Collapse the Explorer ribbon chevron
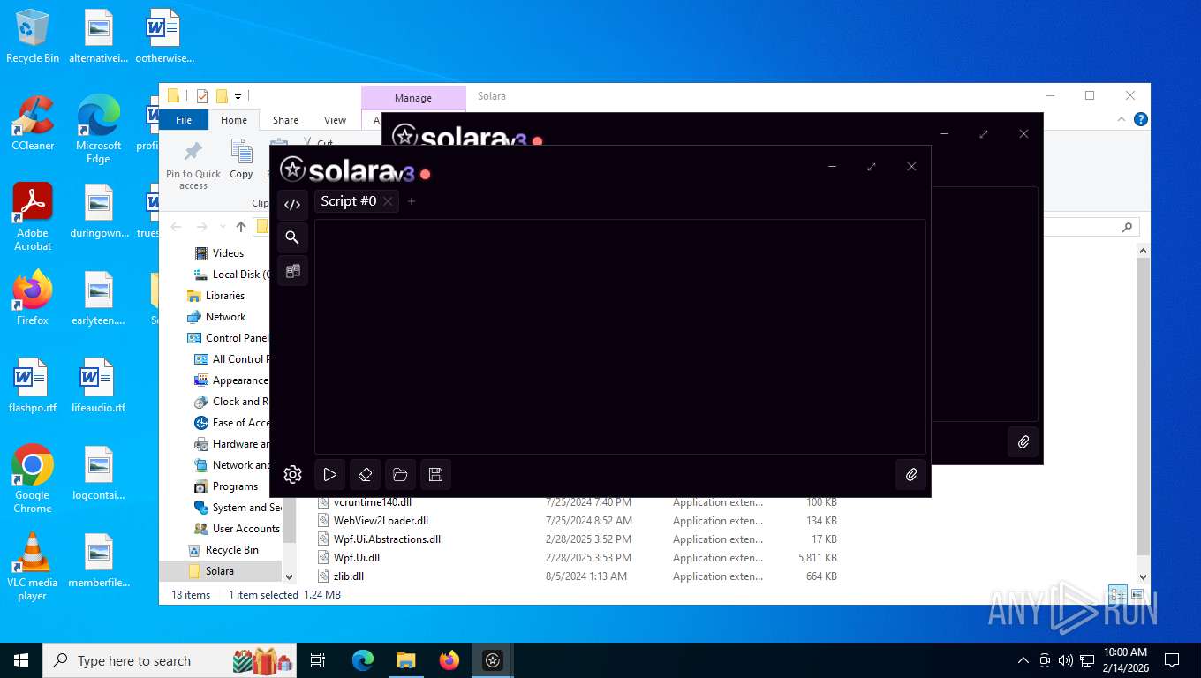 [1122, 119]
